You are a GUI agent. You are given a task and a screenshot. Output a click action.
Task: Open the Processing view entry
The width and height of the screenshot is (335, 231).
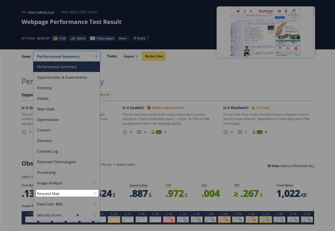click(67, 172)
